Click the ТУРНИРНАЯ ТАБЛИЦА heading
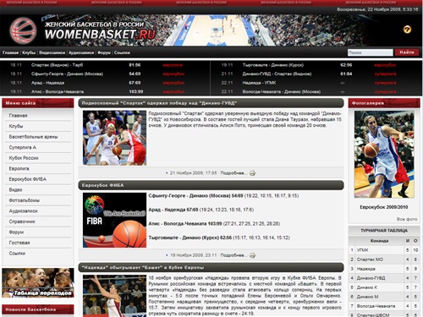Screen dimensions: 423x317 point(384,231)
